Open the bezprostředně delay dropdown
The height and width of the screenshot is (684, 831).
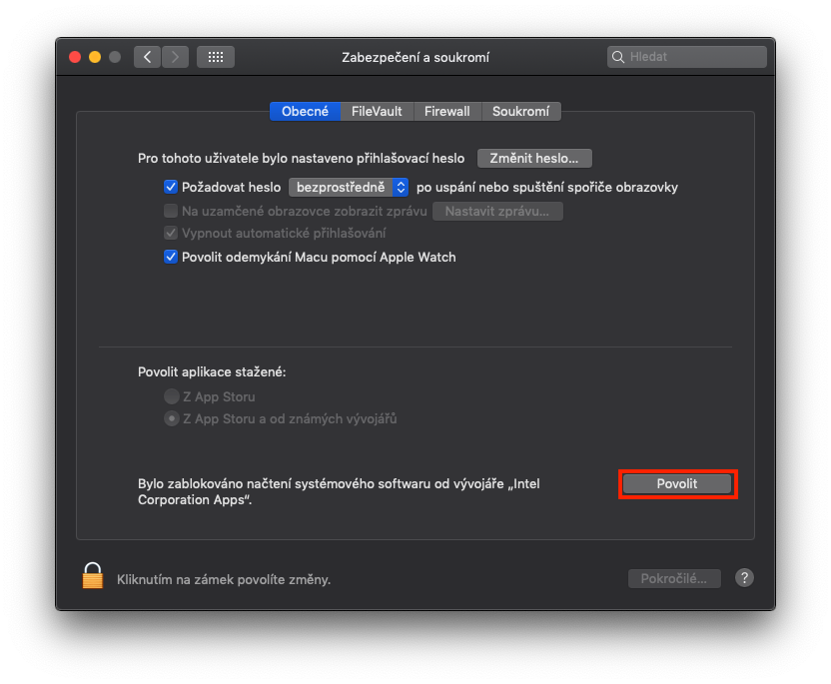pyautogui.click(x=349, y=187)
